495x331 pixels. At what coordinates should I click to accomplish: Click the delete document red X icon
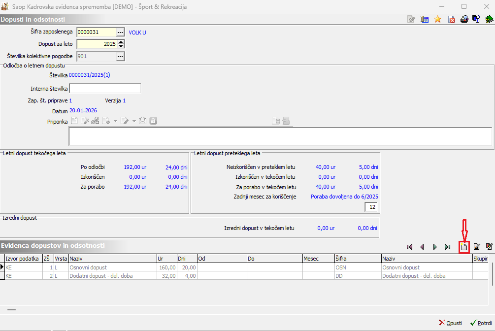coord(451,20)
